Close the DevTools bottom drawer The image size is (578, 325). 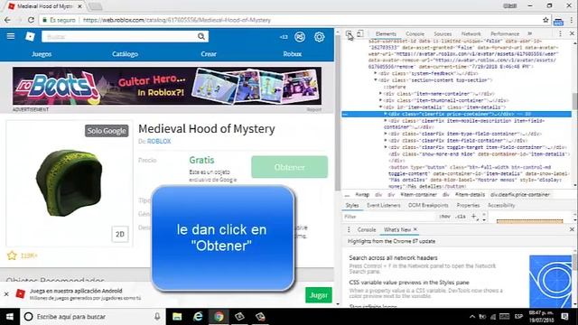click(x=572, y=229)
